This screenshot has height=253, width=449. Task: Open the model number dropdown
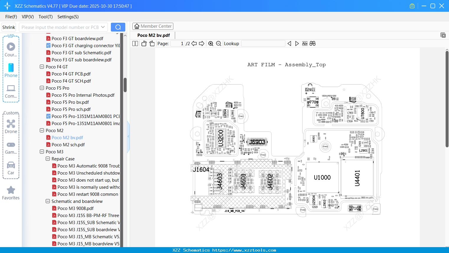(103, 27)
